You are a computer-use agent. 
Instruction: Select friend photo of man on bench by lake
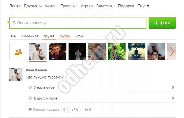[136, 52]
